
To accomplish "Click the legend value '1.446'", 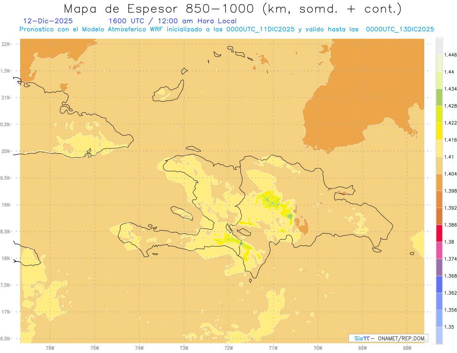I will (x=451, y=55).
